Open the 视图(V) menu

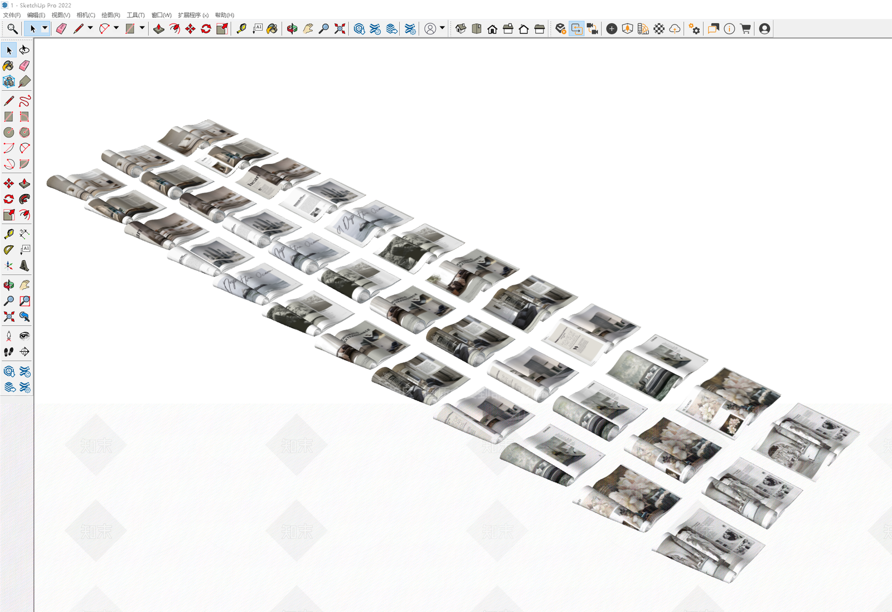61,15
